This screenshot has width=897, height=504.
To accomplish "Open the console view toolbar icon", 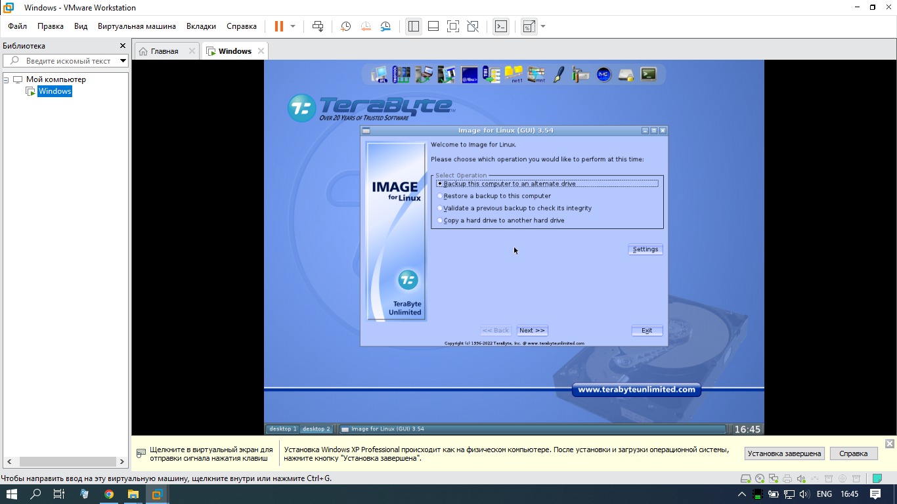I will click(x=501, y=26).
